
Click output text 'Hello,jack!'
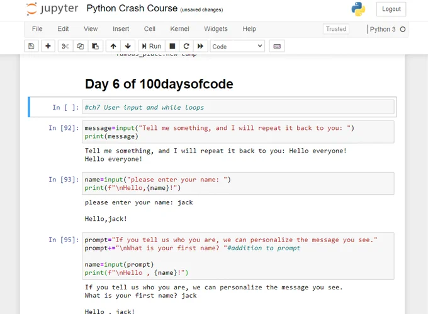point(106,219)
